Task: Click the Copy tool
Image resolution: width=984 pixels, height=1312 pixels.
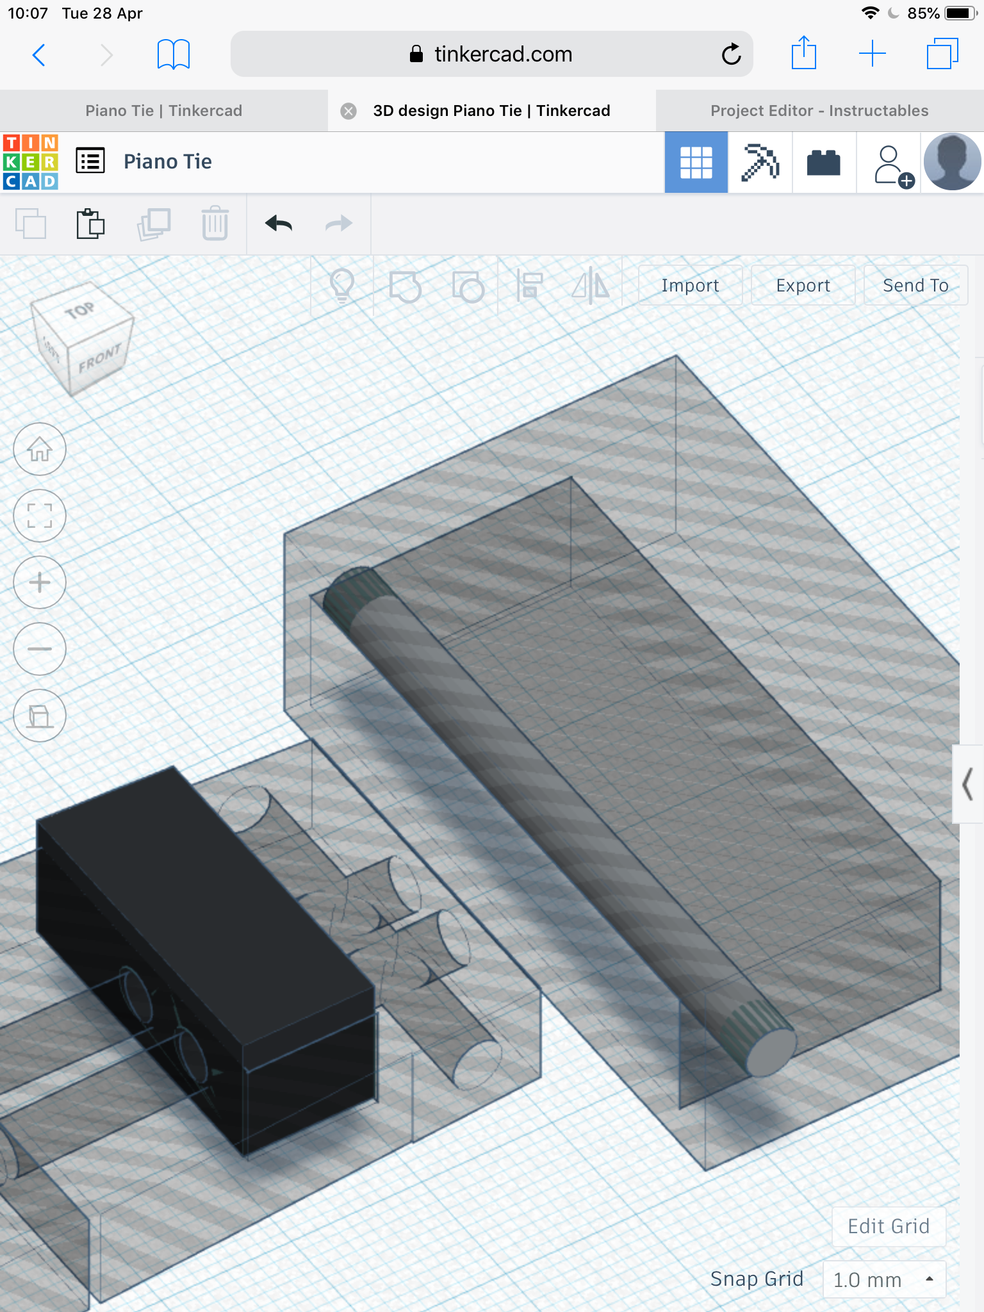Action: 30,224
